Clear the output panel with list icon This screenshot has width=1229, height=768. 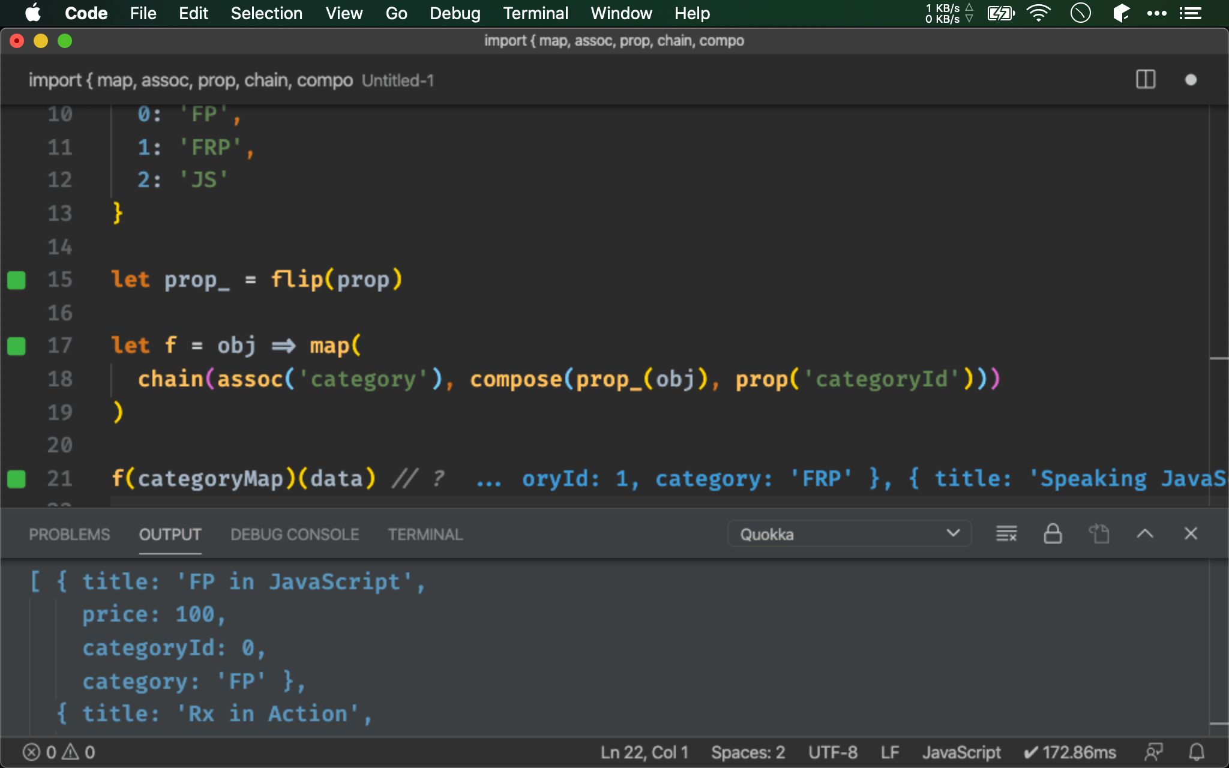tap(1006, 533)
